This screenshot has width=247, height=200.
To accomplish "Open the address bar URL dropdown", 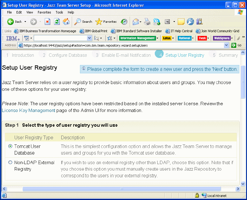I will (x=226, y=45).
